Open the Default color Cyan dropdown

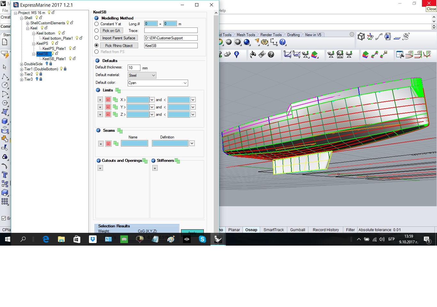tap(158, 83)
